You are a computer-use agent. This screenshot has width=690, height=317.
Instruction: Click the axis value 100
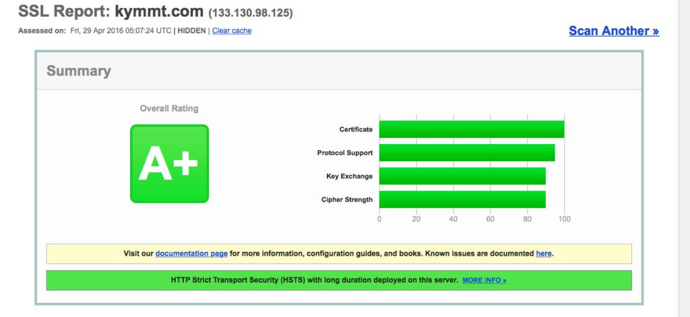[565, 219]
